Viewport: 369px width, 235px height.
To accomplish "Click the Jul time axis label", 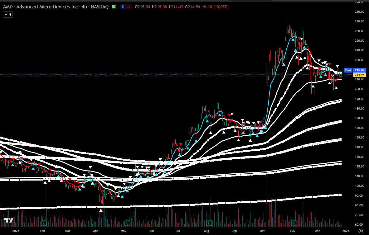I will 178,231.
